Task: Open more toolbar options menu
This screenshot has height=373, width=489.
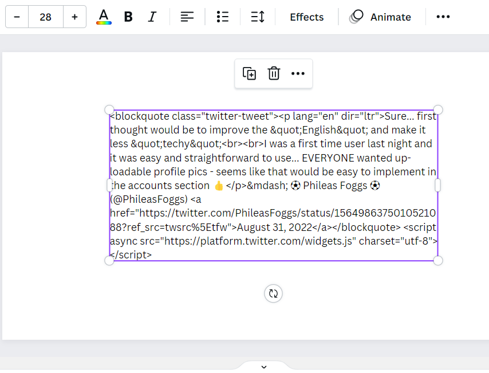Action: (443, 17)
